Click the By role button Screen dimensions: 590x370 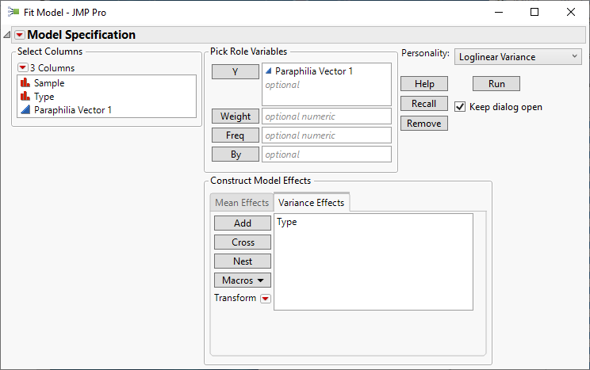click(x=236, y=154)
